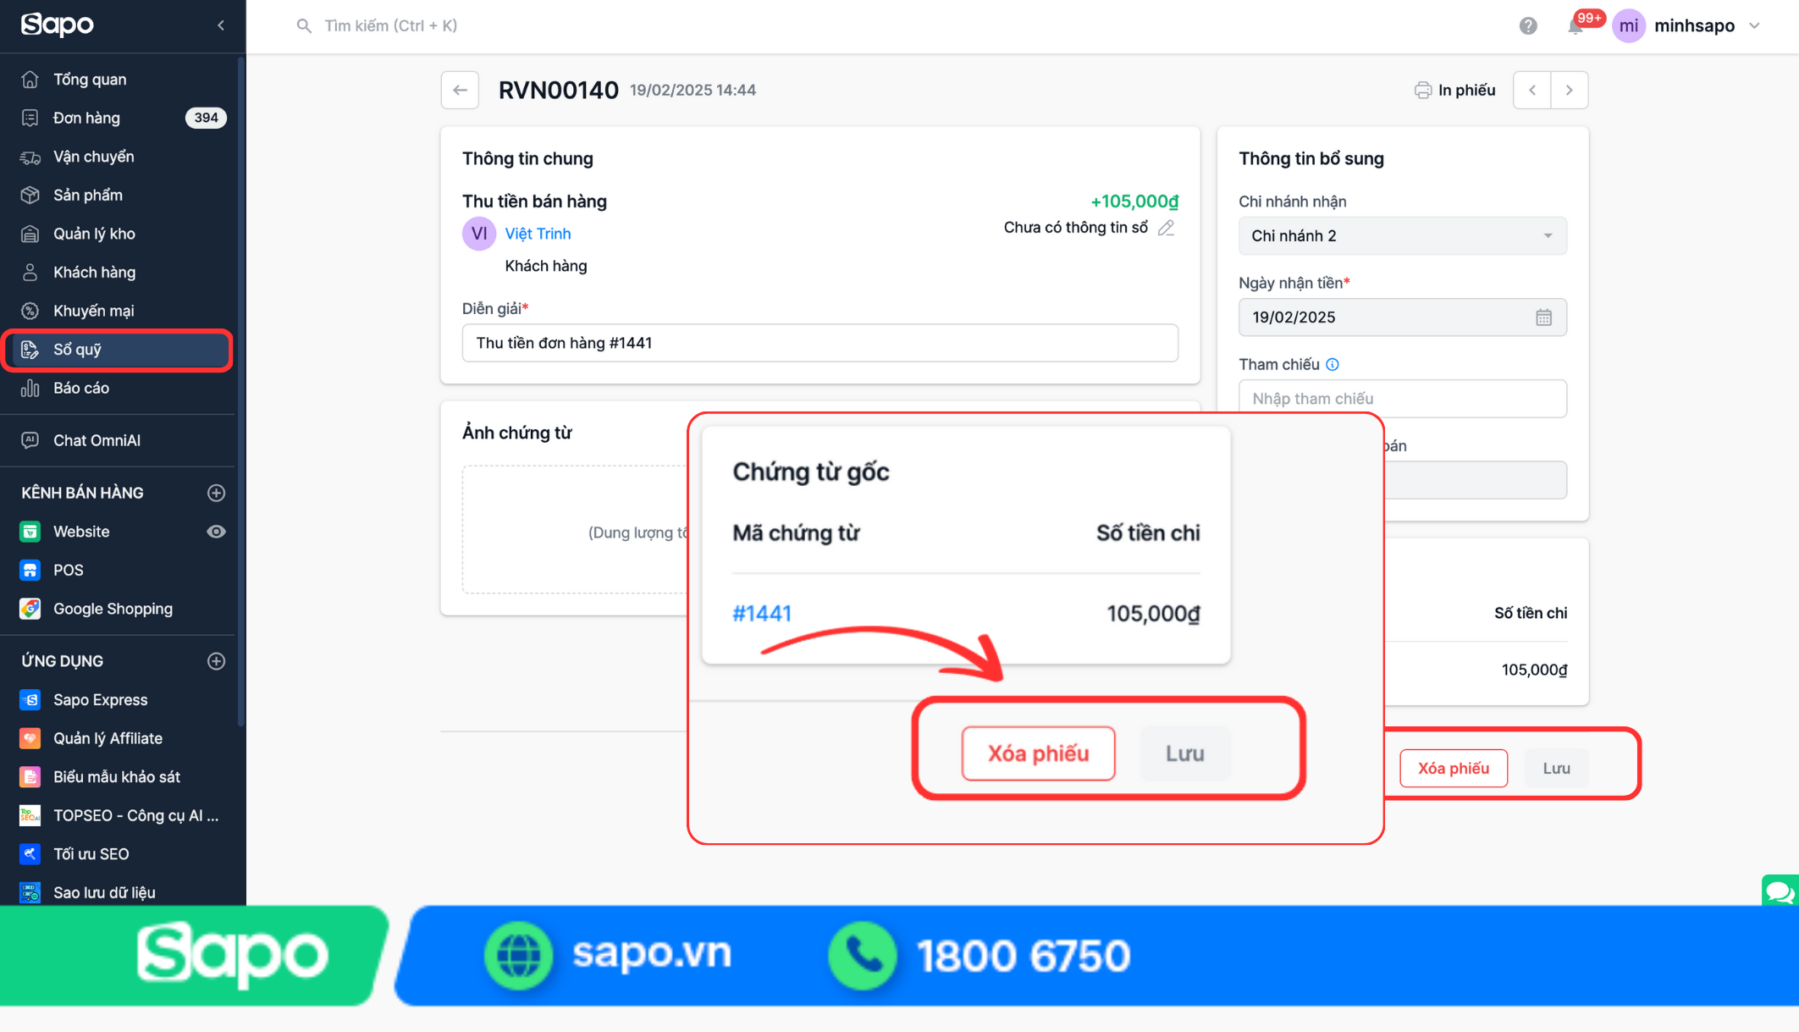Open the #1441 source document link
1799x1032 pixels.
(x=762, y=613)
